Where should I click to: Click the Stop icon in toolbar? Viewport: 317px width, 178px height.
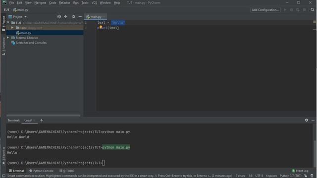click(304, 10)
